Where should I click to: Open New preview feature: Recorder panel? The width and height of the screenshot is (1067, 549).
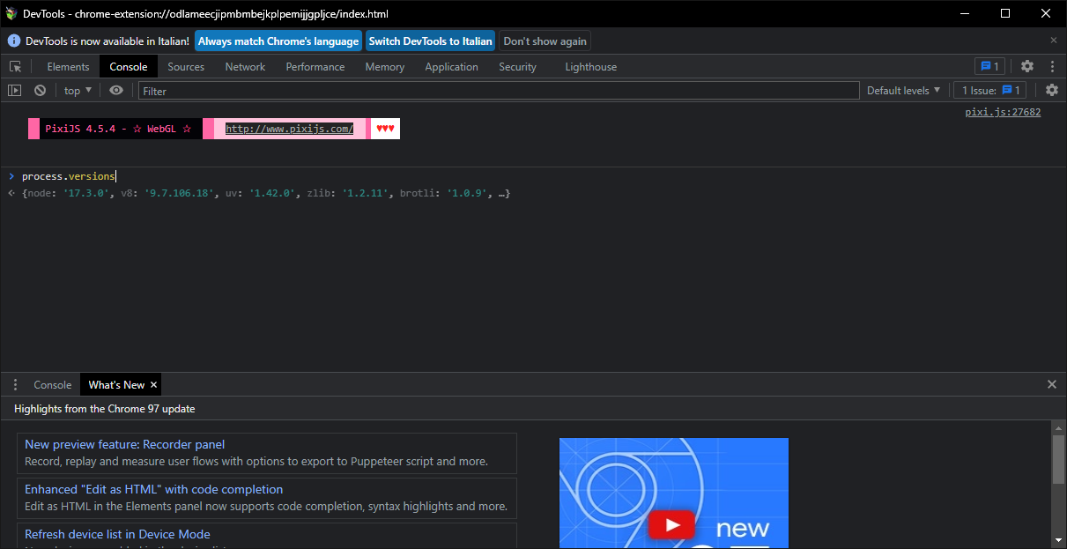[125, 445]
